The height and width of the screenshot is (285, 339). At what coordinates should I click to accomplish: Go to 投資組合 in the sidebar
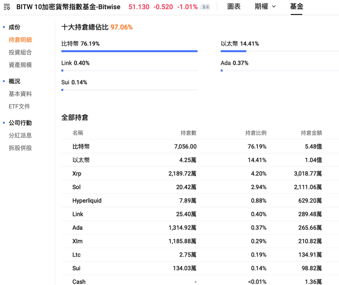coord(20,52)
